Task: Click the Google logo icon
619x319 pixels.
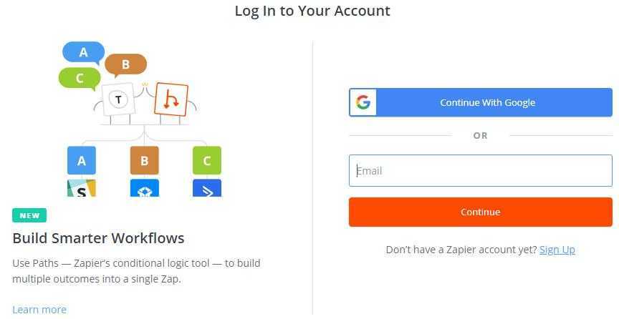Action: (363, 102)
